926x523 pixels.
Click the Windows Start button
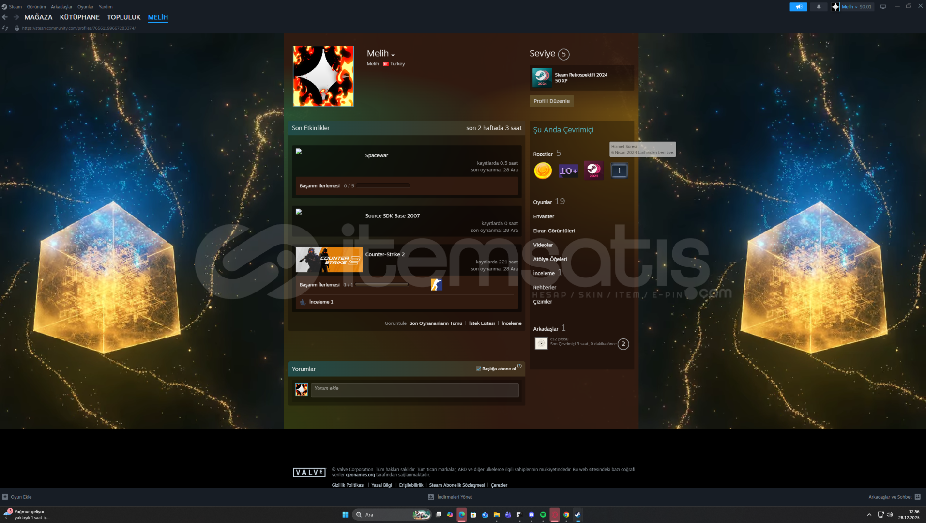point(345,515)
